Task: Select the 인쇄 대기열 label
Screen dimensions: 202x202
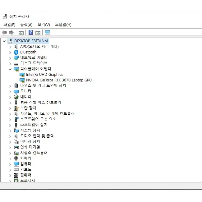Action: click(x=30, y=147)
